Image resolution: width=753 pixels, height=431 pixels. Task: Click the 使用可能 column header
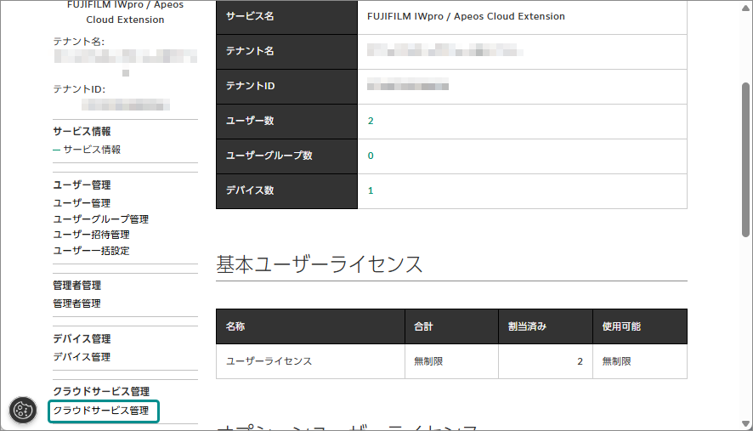[x=640, y=326]
